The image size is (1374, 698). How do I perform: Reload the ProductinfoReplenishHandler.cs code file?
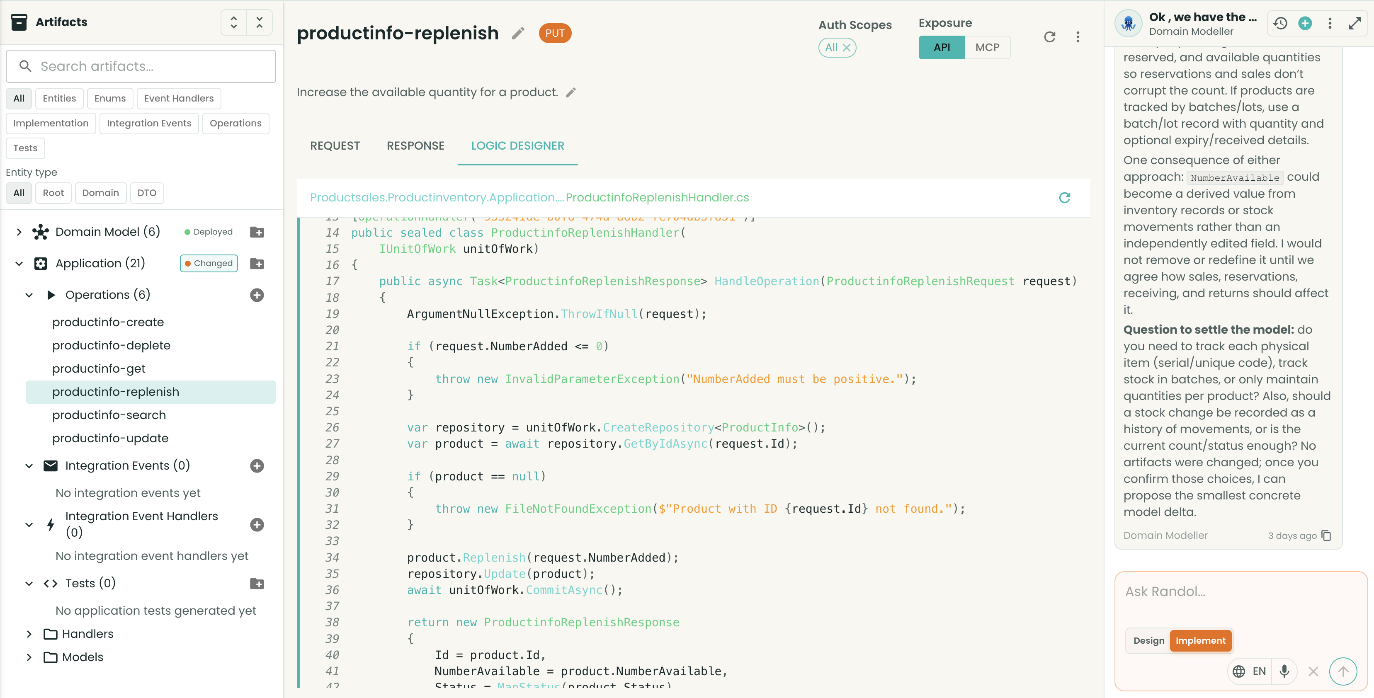(x=1065, y=198)
